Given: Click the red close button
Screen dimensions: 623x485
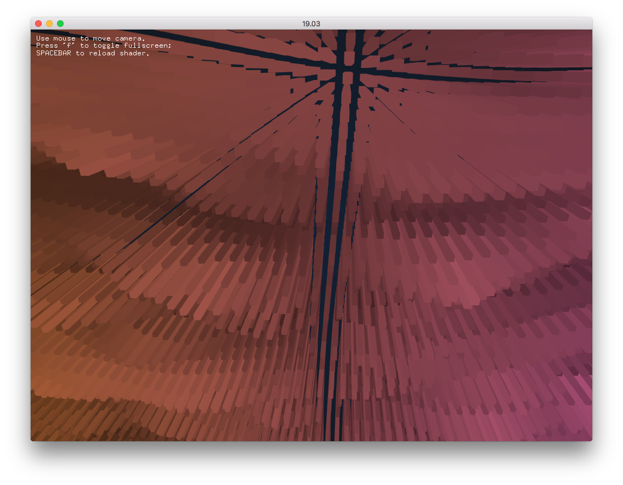Looking at the screenshot, I should 37,23.
